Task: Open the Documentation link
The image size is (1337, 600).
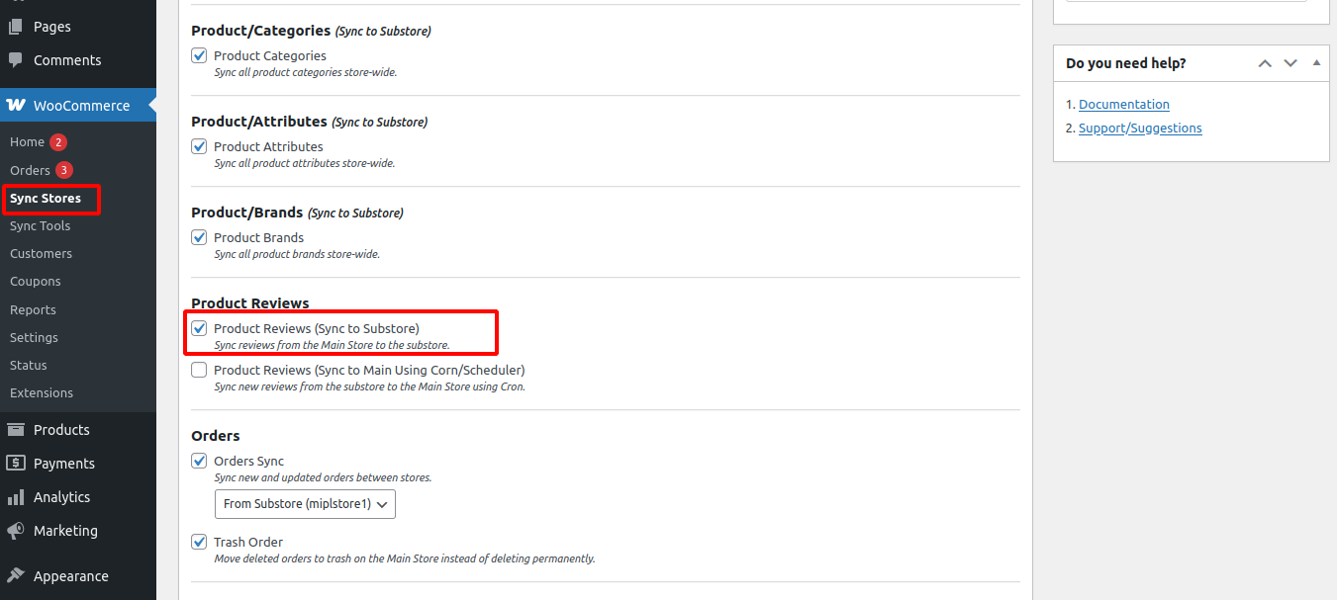Action: 1123,105
